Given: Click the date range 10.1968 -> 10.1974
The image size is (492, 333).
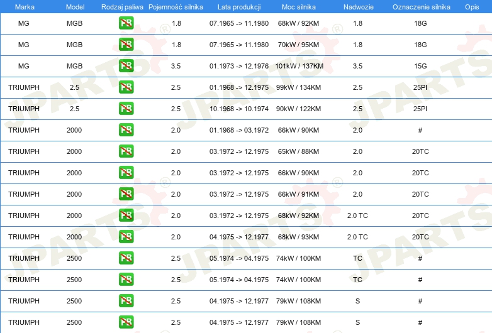Looking at the screenshot, I should pos(239,109).
